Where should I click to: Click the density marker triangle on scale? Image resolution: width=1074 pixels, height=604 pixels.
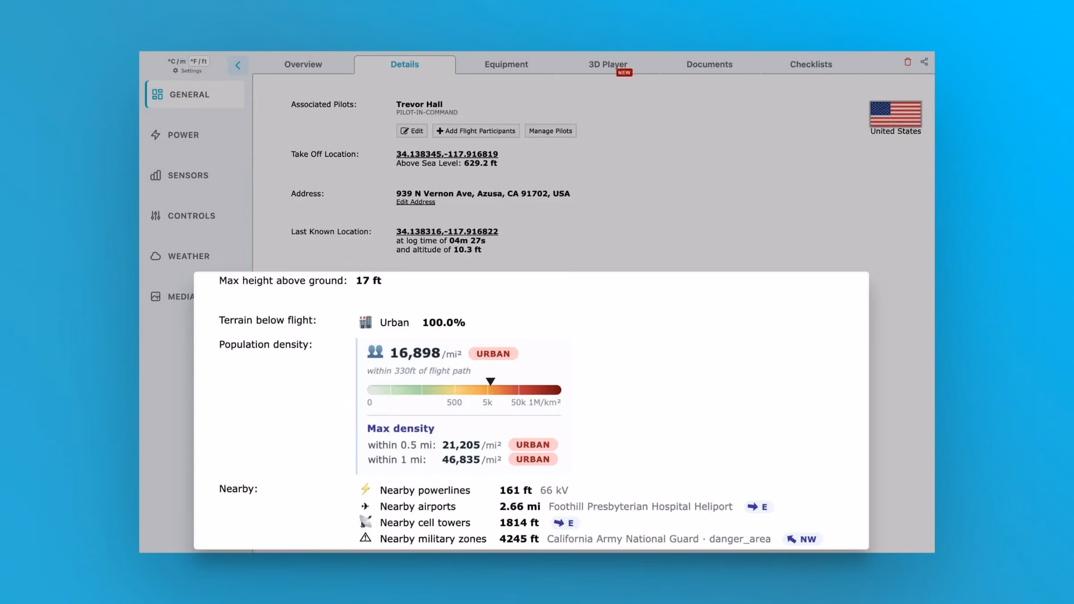point(490,381)
